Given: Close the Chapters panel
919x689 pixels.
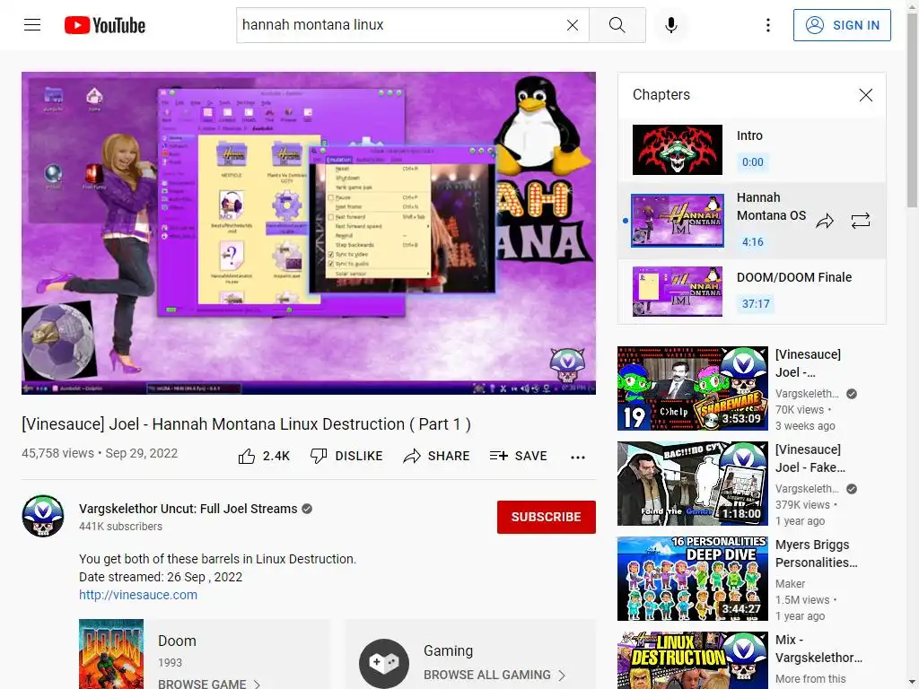Looking at the screenshot, I should (866, 95).
